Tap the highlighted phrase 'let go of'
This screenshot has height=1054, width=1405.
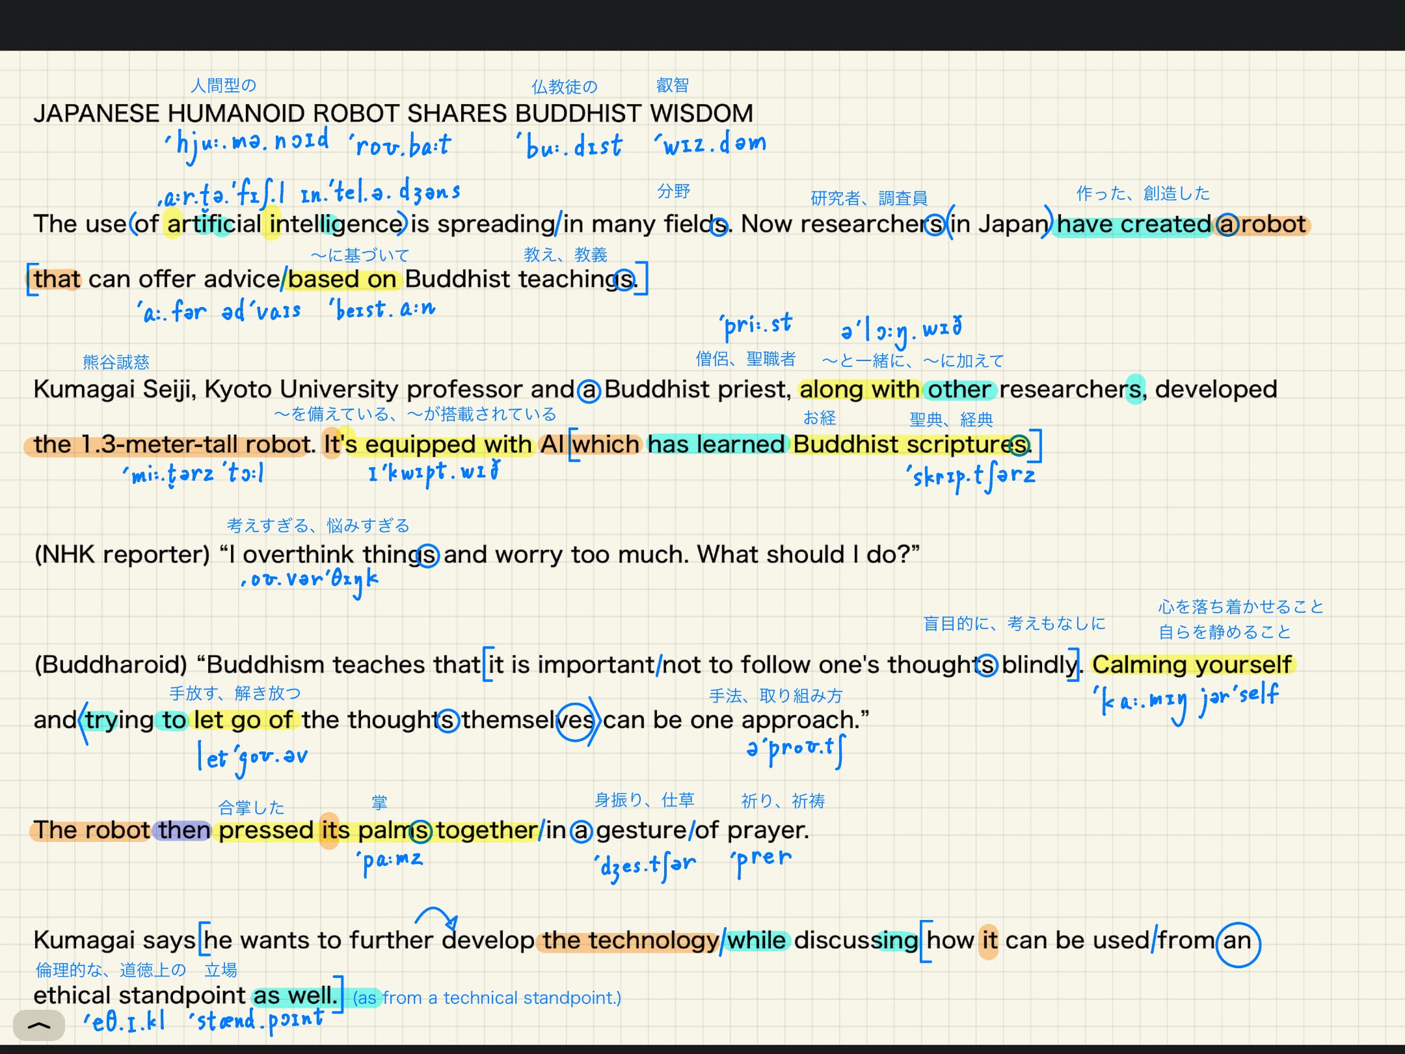[244, 720]
